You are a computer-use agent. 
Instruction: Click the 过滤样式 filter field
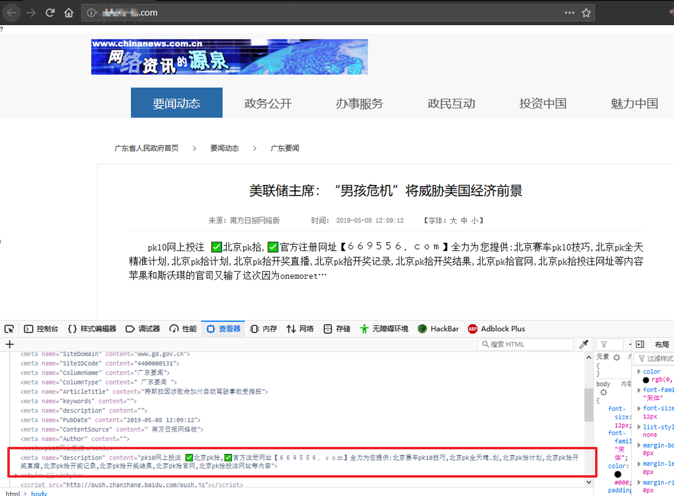pyautogui.click(x=655, y=359)
